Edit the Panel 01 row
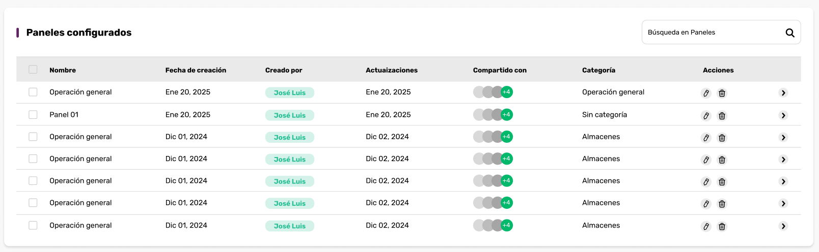819x252 pixels. tap(706, 116)
